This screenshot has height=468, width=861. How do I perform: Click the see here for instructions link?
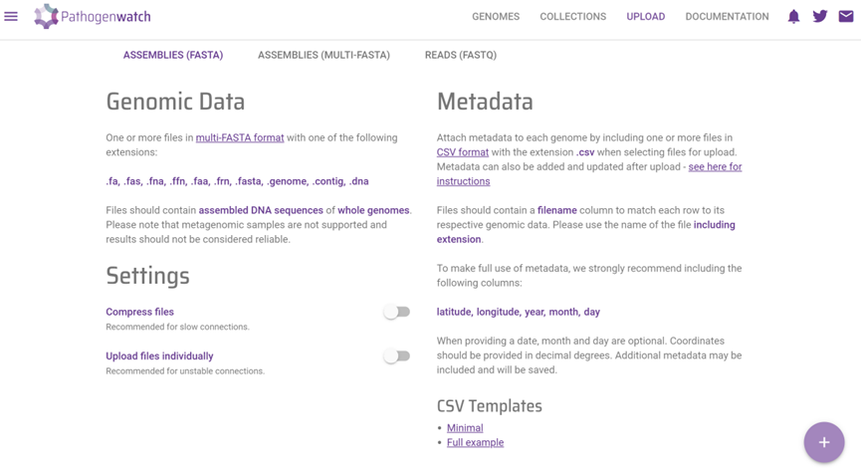click(715, 167)
